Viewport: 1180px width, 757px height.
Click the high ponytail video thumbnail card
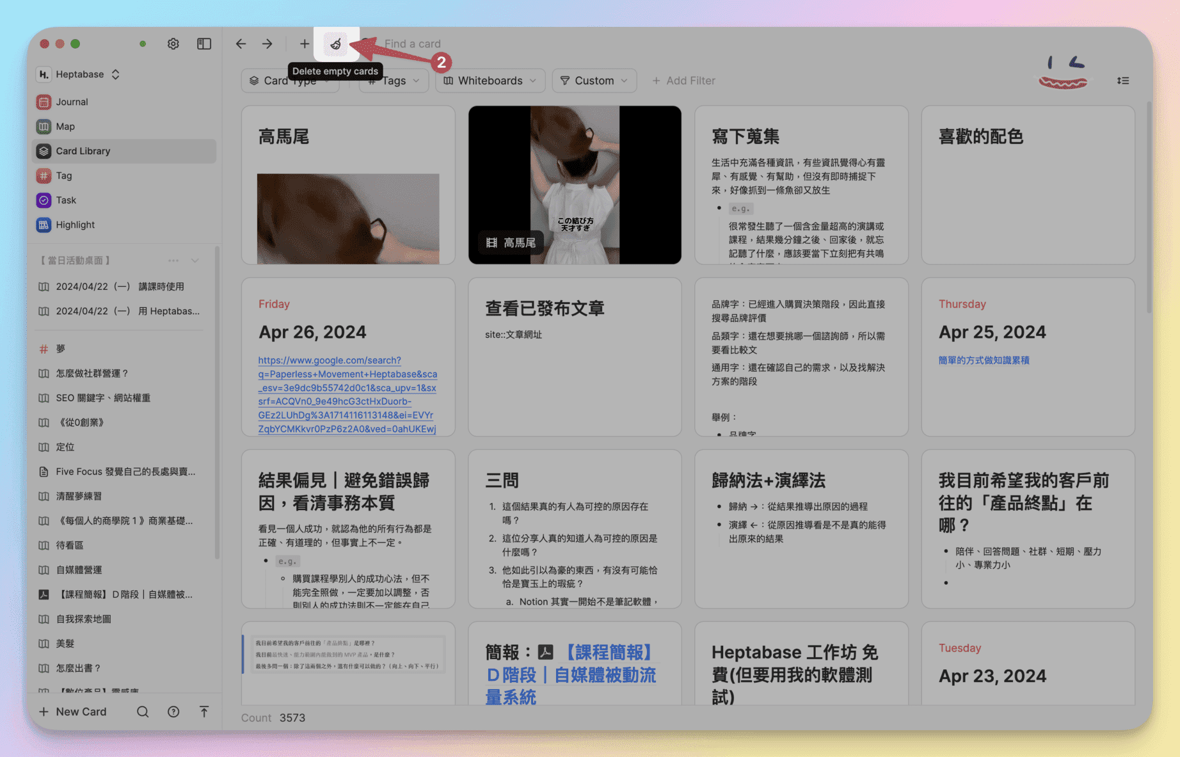[x=574, y=184]
